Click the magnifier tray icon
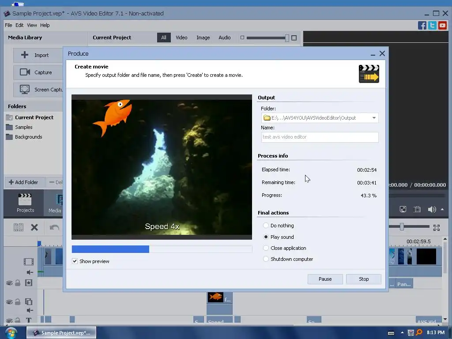The image size is (452, 339). [x=419, y=332]
